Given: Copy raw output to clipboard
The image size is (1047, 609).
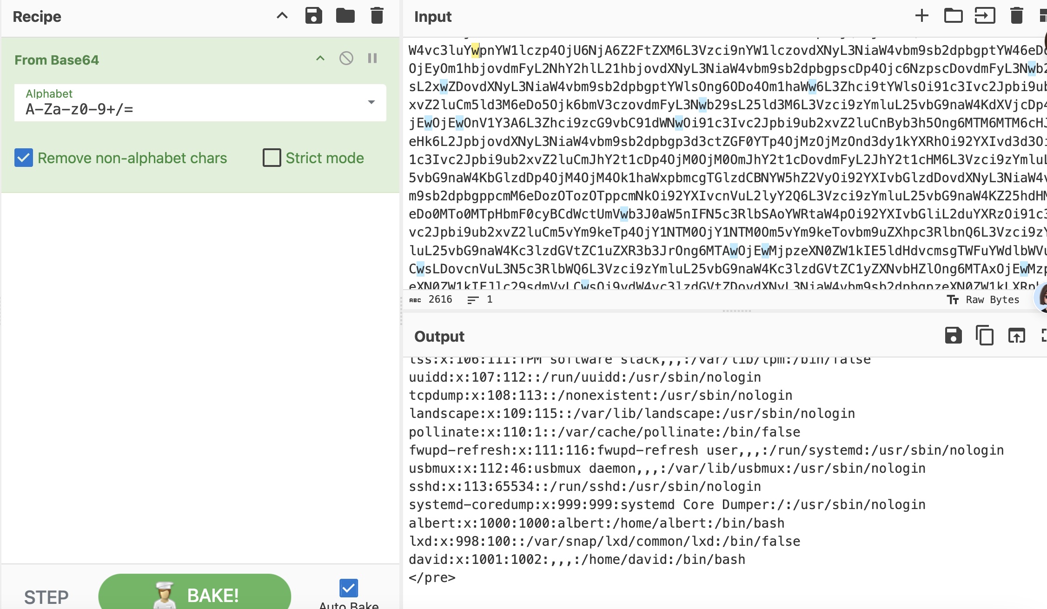Looking at the screenshot, I should [x=985, y=335].
